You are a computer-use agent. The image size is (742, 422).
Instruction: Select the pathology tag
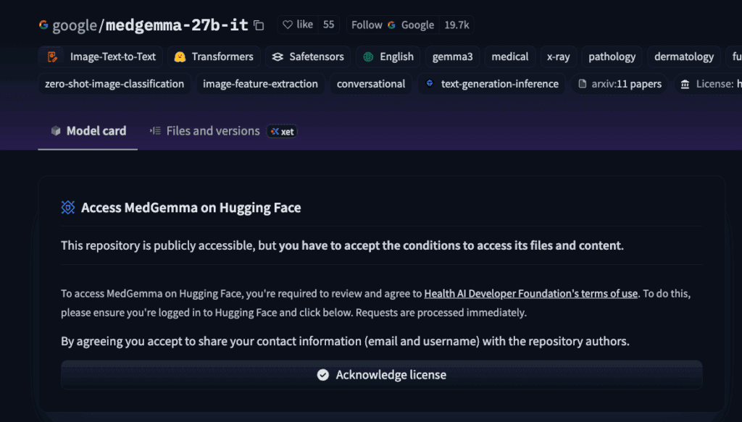tap(612, 56)
